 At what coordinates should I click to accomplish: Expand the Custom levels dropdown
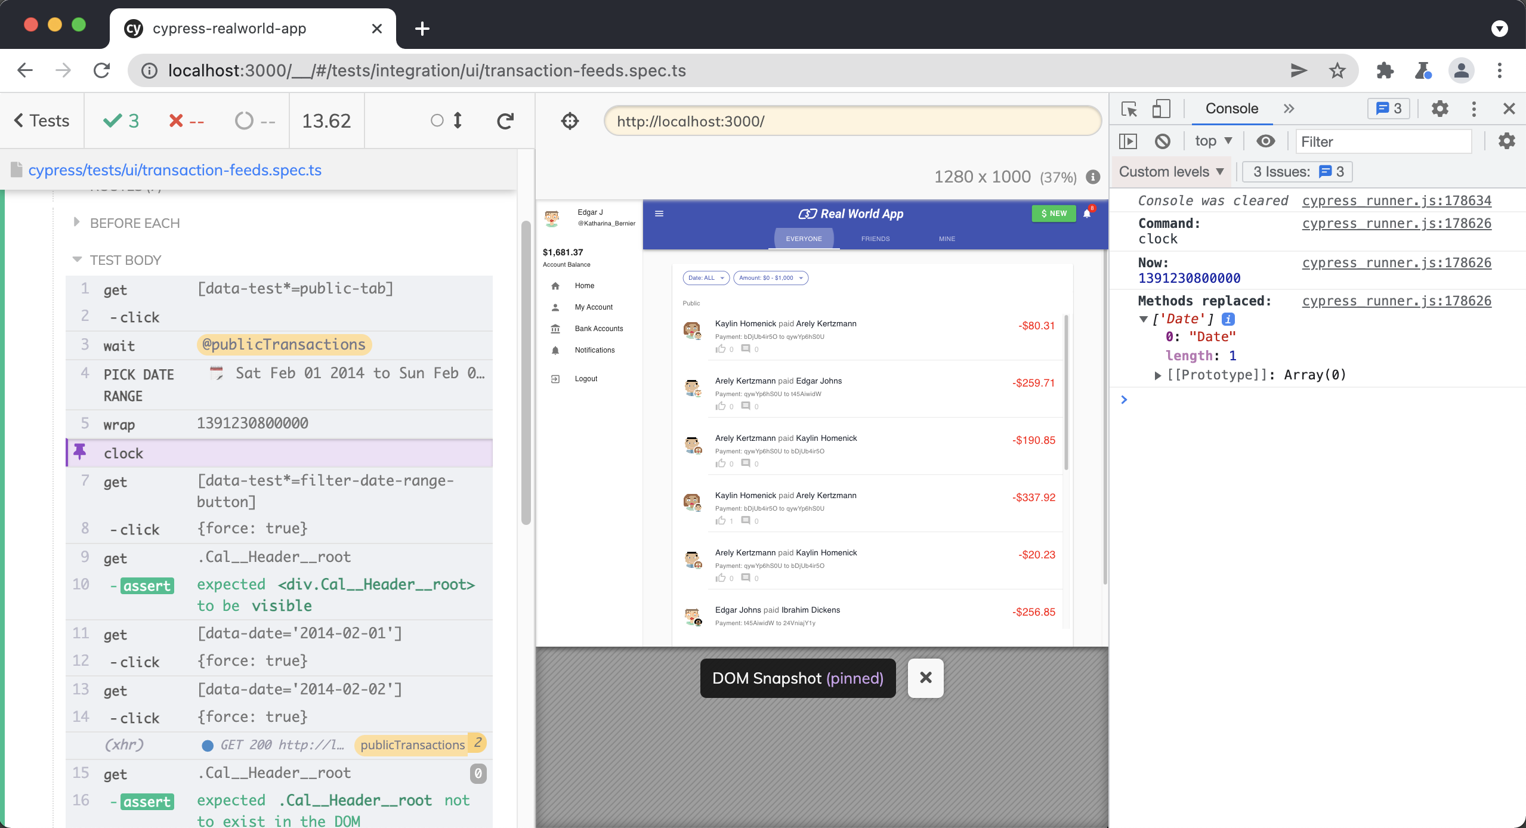(x=1171, y=171)
